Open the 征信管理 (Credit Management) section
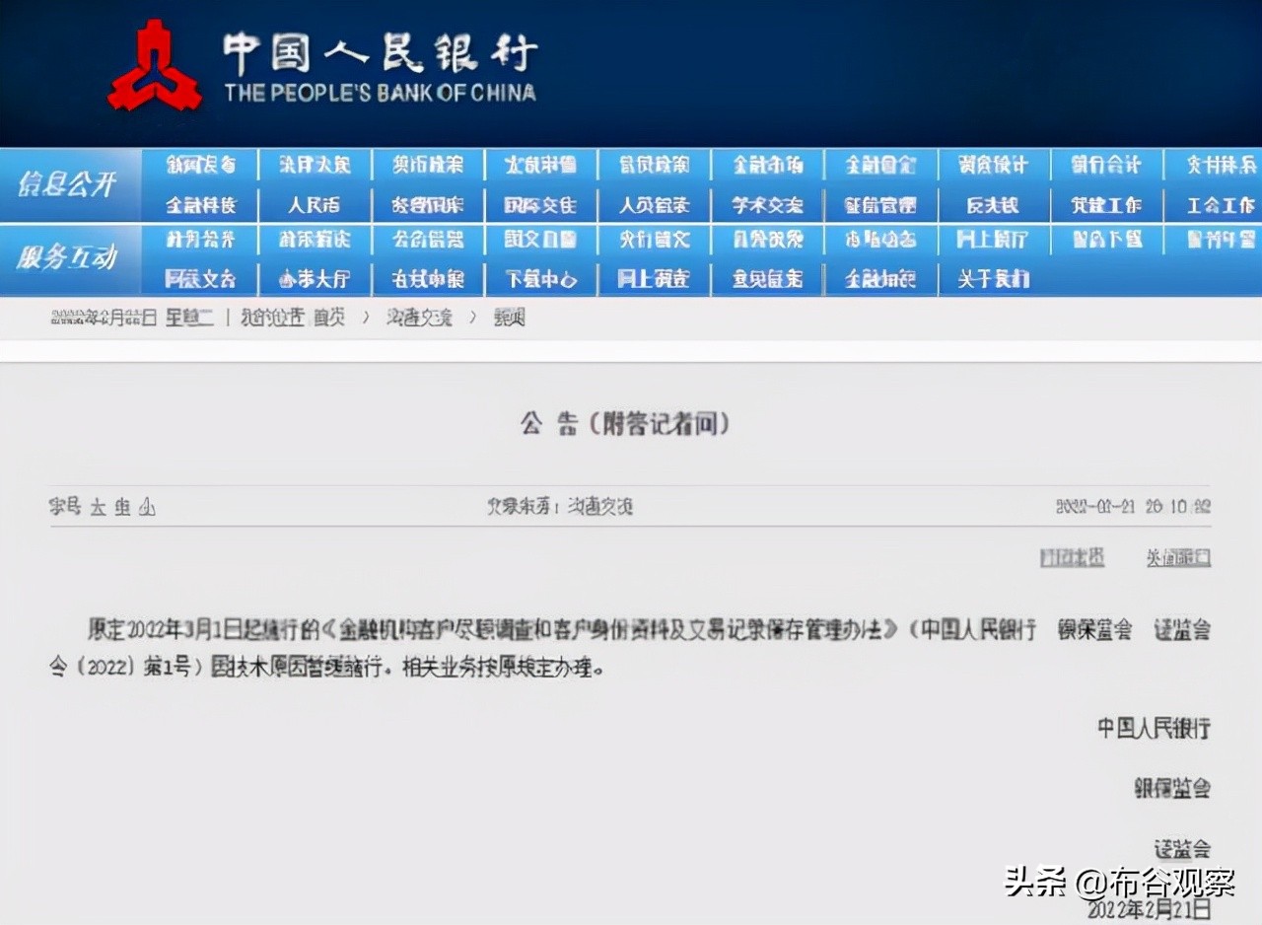 click(x=879, y=205)
